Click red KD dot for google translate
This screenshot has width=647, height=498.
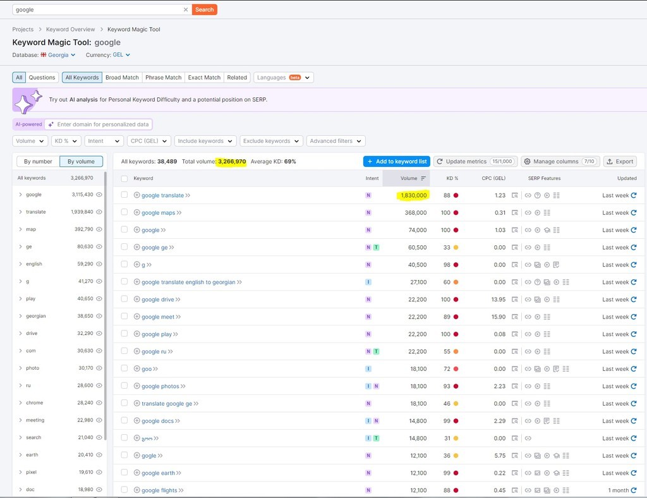[456, 195]
